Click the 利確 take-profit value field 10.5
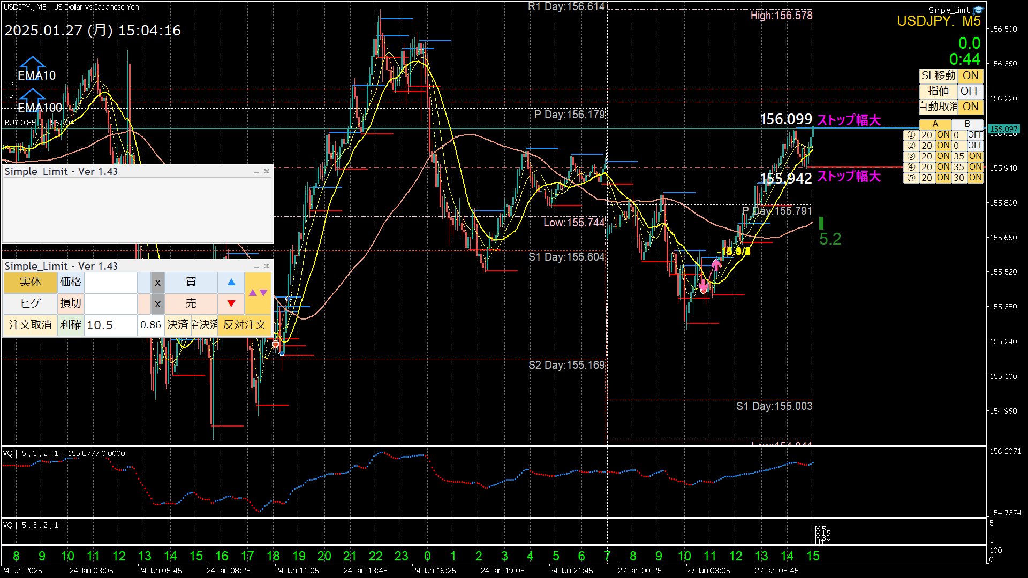This screenshot has width=1028, height=578. click(110, 325)
